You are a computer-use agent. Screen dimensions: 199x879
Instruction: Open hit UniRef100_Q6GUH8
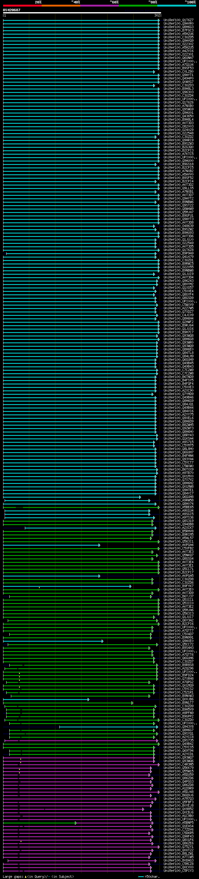pos(178,497)
